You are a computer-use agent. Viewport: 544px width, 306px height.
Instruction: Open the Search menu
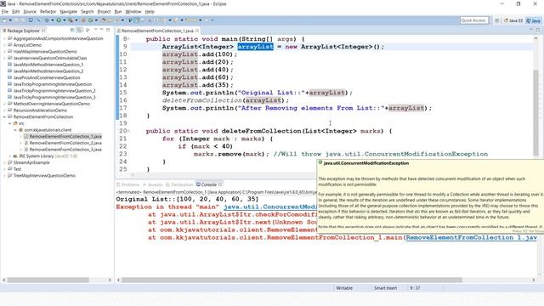point(87,11)
